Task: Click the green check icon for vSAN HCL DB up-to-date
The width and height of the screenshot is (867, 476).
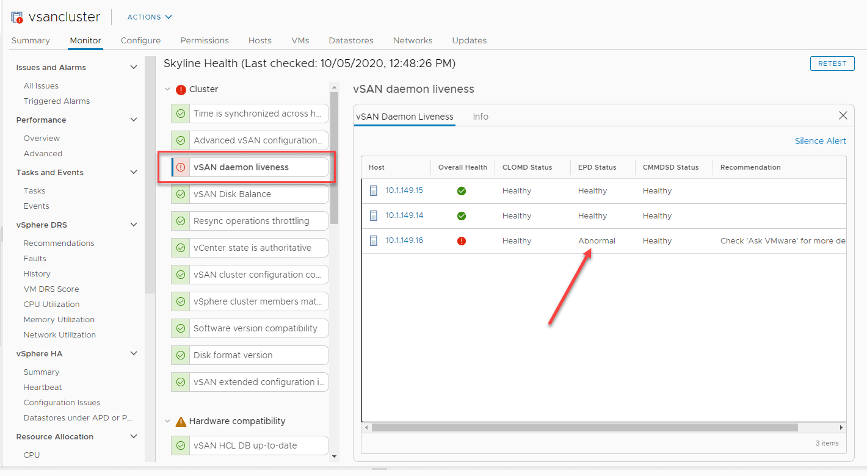Action: (181, 445)
